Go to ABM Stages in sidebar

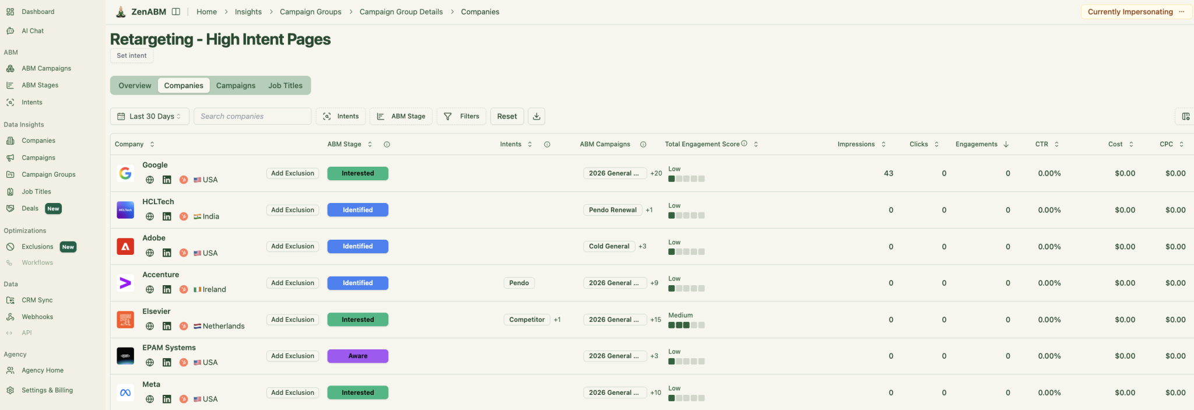click(x=40, y=85)
